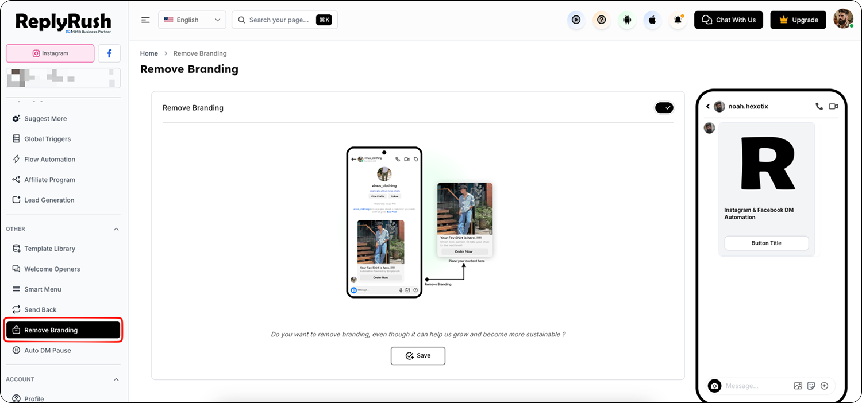Open Profile in sidebar
The height and width of the screenshot is (403, 862).
tap(63, 399)
